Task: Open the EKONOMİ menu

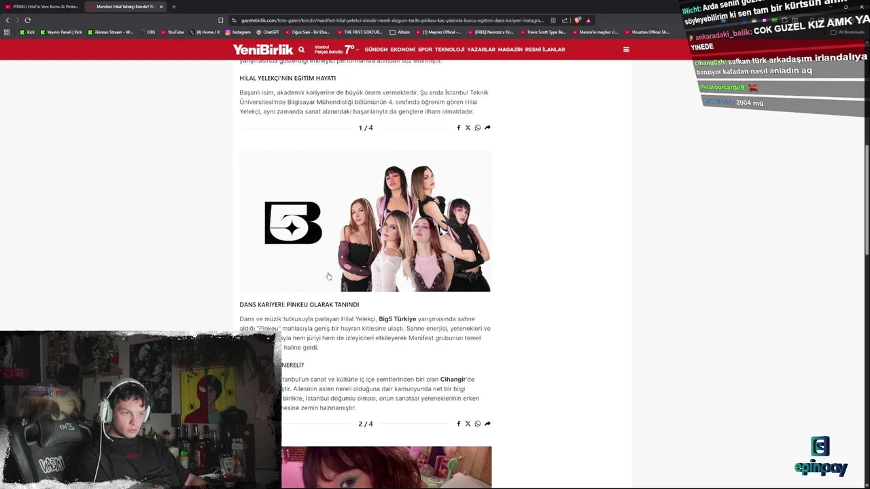Action: [x=402, y=50]
